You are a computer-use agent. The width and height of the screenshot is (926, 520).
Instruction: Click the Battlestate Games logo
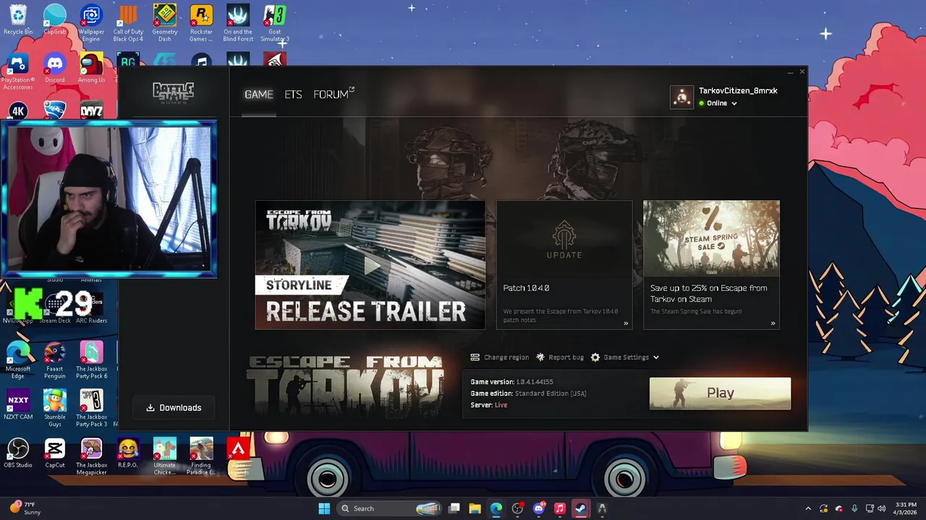coord(173,93)
